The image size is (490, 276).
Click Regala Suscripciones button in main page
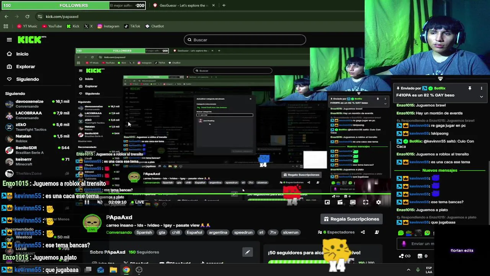click(351, 219)
